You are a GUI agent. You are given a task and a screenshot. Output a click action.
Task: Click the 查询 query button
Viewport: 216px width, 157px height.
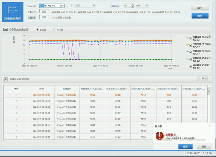[200, 16]
